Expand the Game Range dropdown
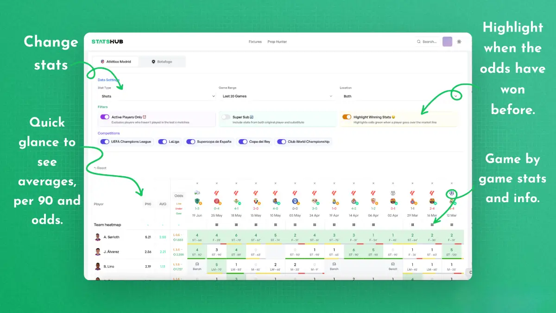The image size is (556, 313). point(277,96)
